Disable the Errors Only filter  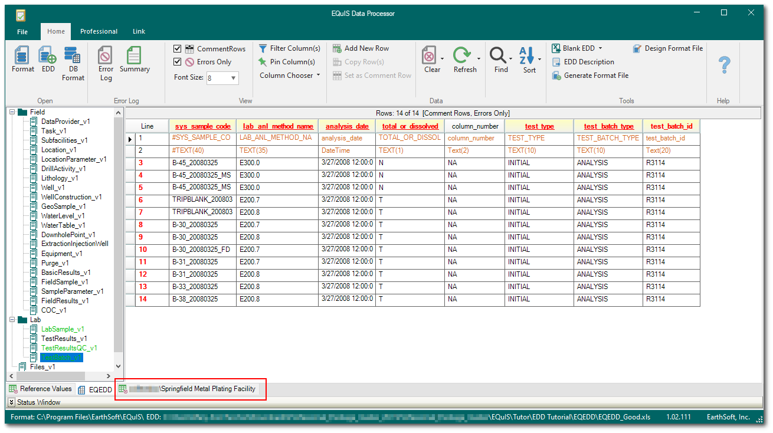178,61
